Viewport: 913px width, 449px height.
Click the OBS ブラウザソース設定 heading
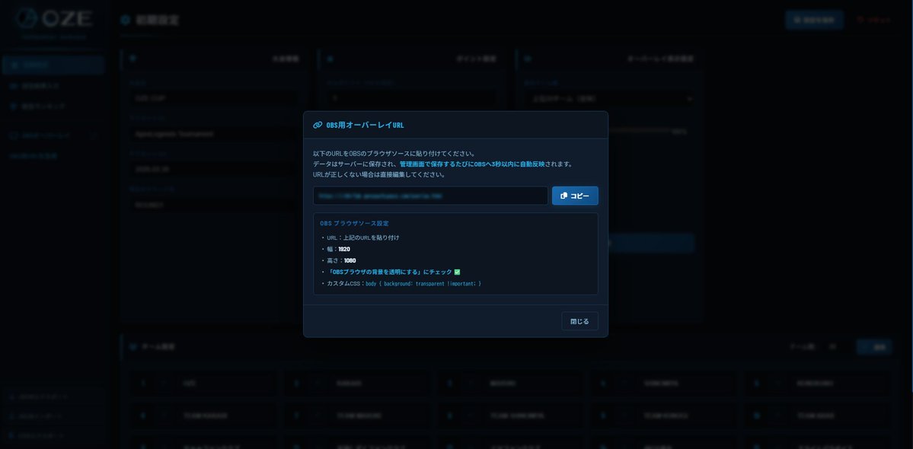[354, 223]
